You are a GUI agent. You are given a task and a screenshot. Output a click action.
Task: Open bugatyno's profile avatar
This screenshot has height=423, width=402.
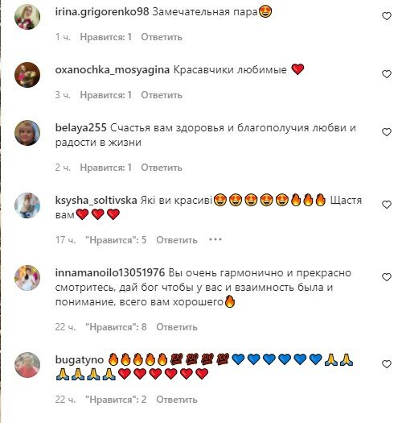tap(27, 365)
